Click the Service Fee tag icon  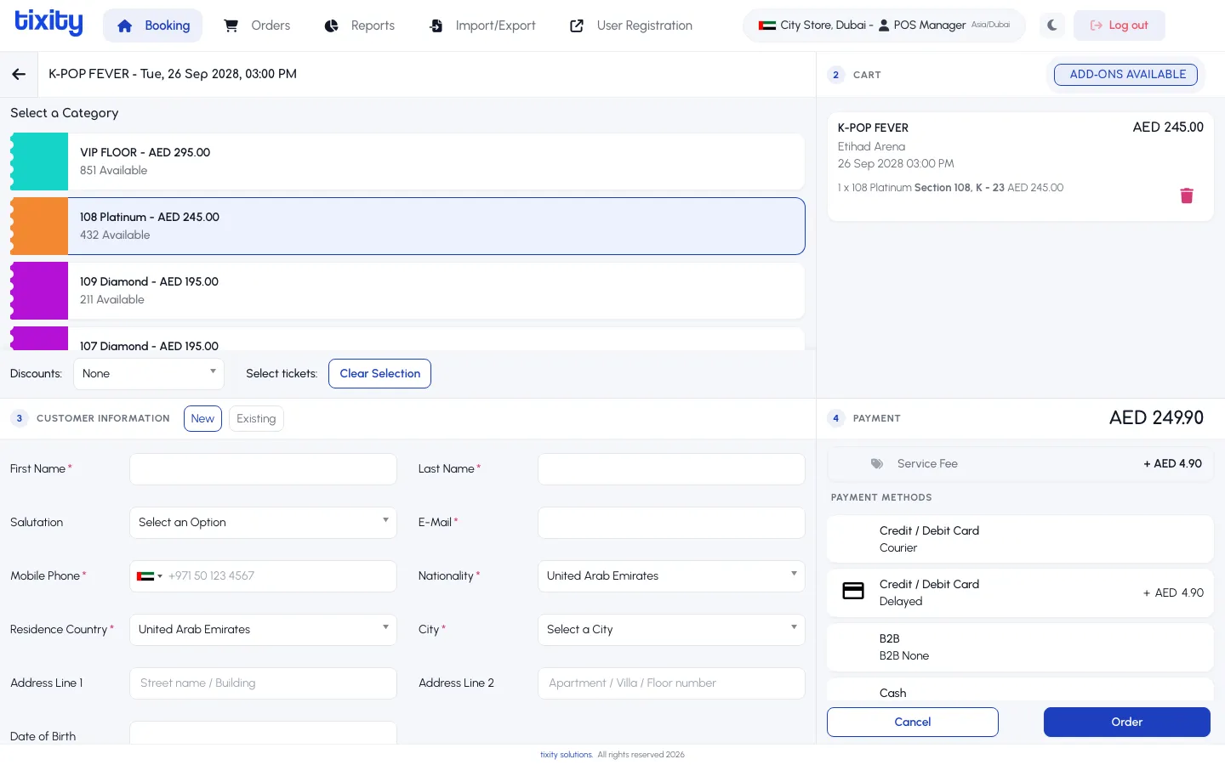point(877,464)
